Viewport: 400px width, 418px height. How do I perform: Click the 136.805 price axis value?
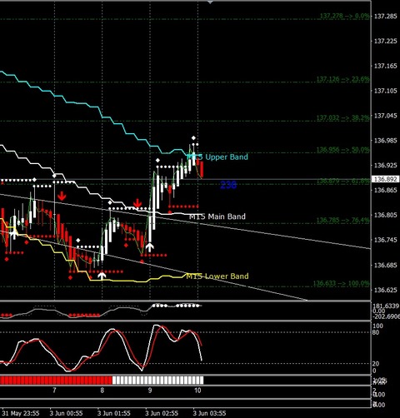click(386, 215)
